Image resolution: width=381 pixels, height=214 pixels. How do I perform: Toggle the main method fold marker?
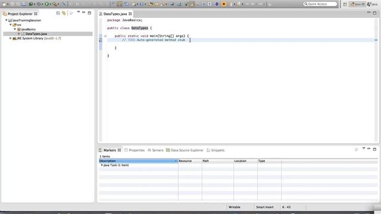pyautogui.click(x=105, y=36)
